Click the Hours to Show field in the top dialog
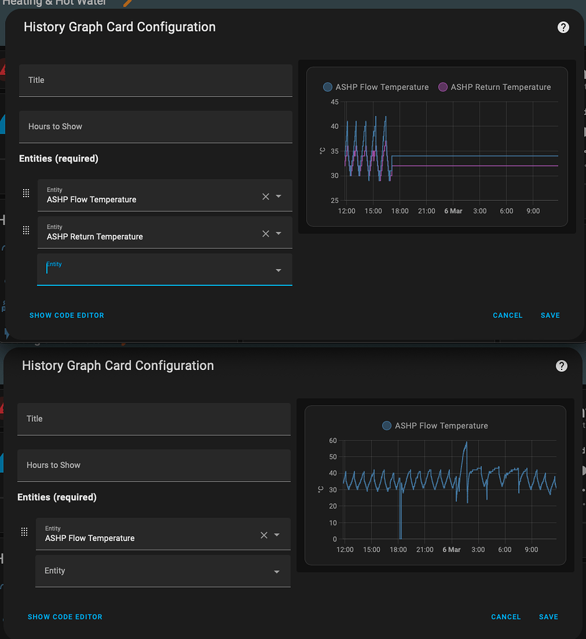The image size is (586, 639). coord(155,127)
